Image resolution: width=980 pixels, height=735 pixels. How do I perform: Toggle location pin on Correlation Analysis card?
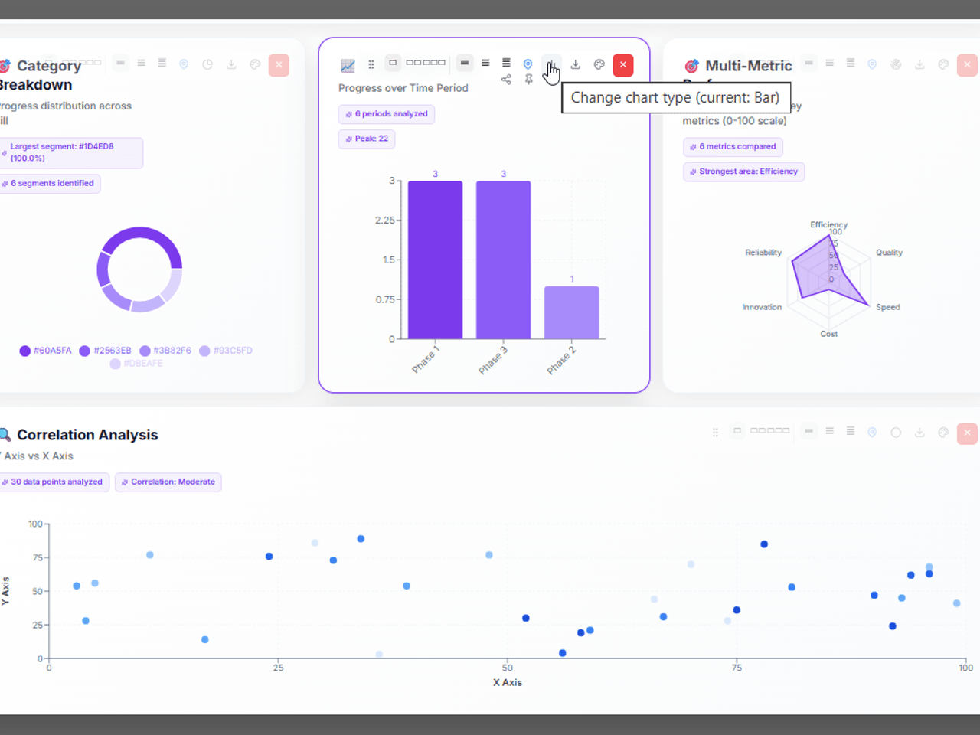click(x=872, y=433)
